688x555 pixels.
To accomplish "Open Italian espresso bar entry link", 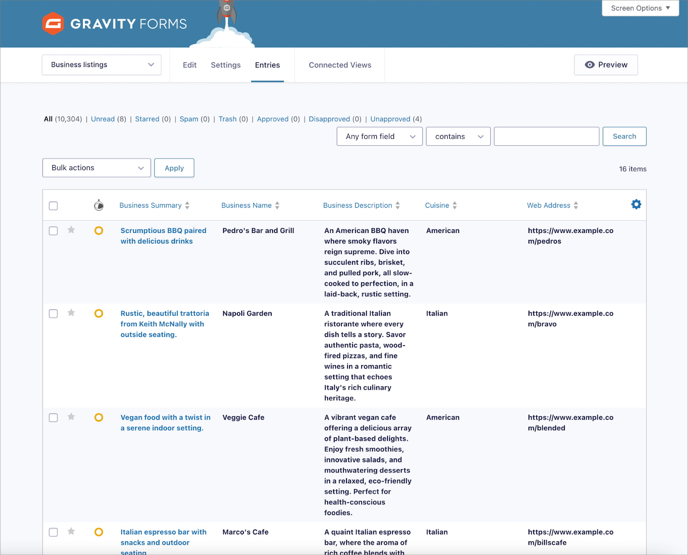I will point(163,543).
